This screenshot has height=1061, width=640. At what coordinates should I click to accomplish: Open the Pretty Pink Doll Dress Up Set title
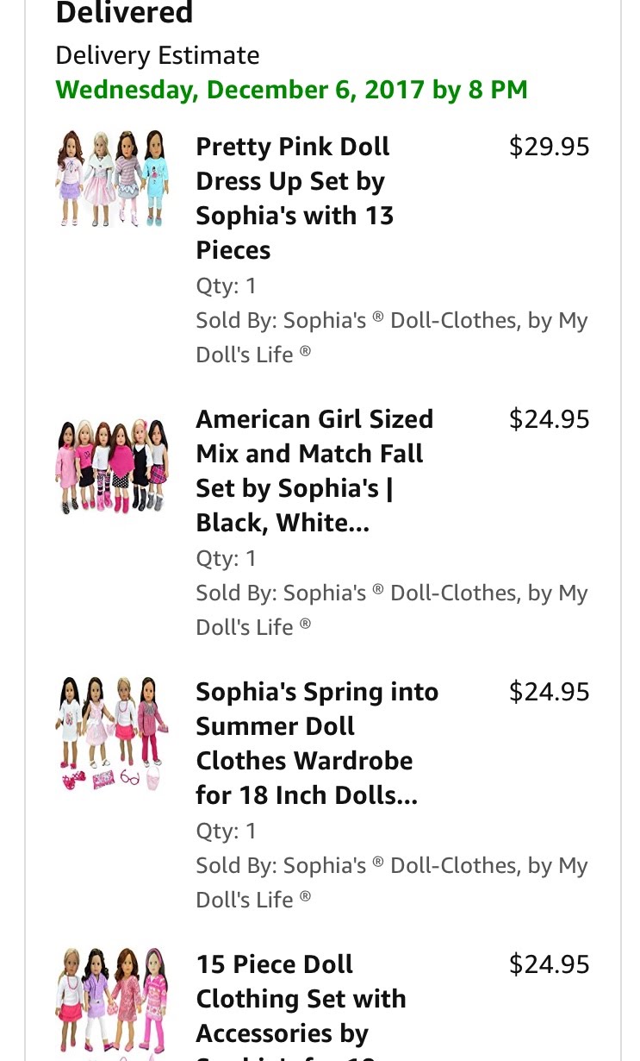[295, 198]
